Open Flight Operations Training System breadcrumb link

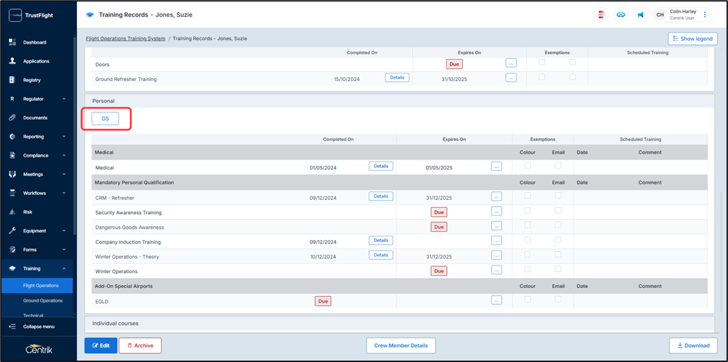coord(126,39)
